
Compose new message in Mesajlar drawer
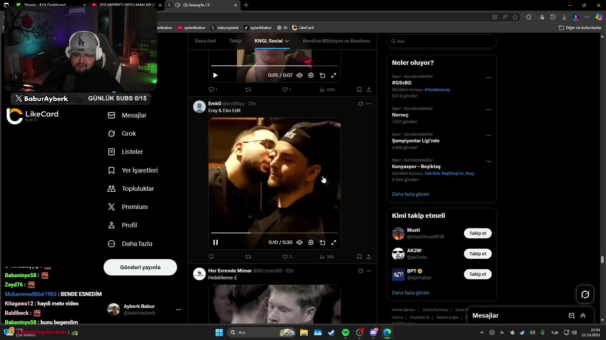click(x=571, y=315)
